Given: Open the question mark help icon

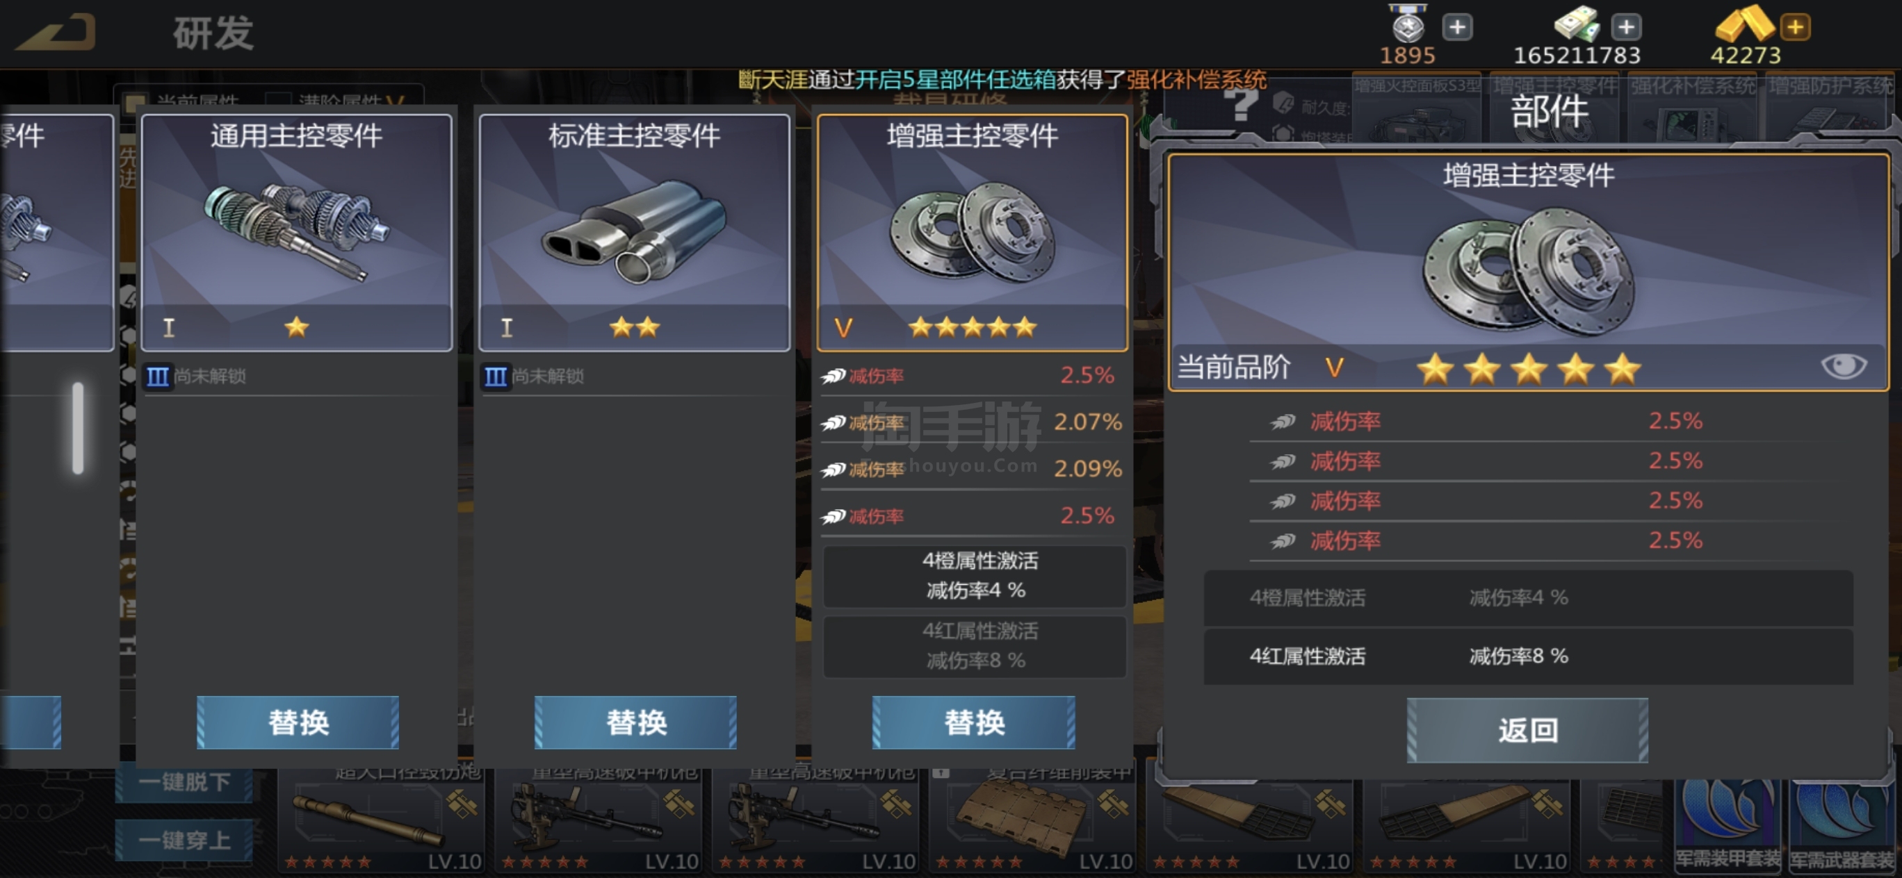Looking at the screenshot, I should pos(1241,104).
